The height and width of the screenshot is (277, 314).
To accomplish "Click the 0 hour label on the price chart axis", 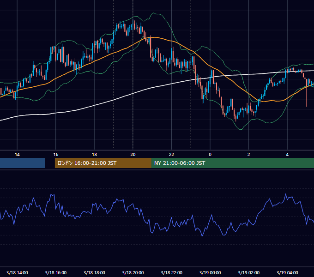I will coord(210,155).
